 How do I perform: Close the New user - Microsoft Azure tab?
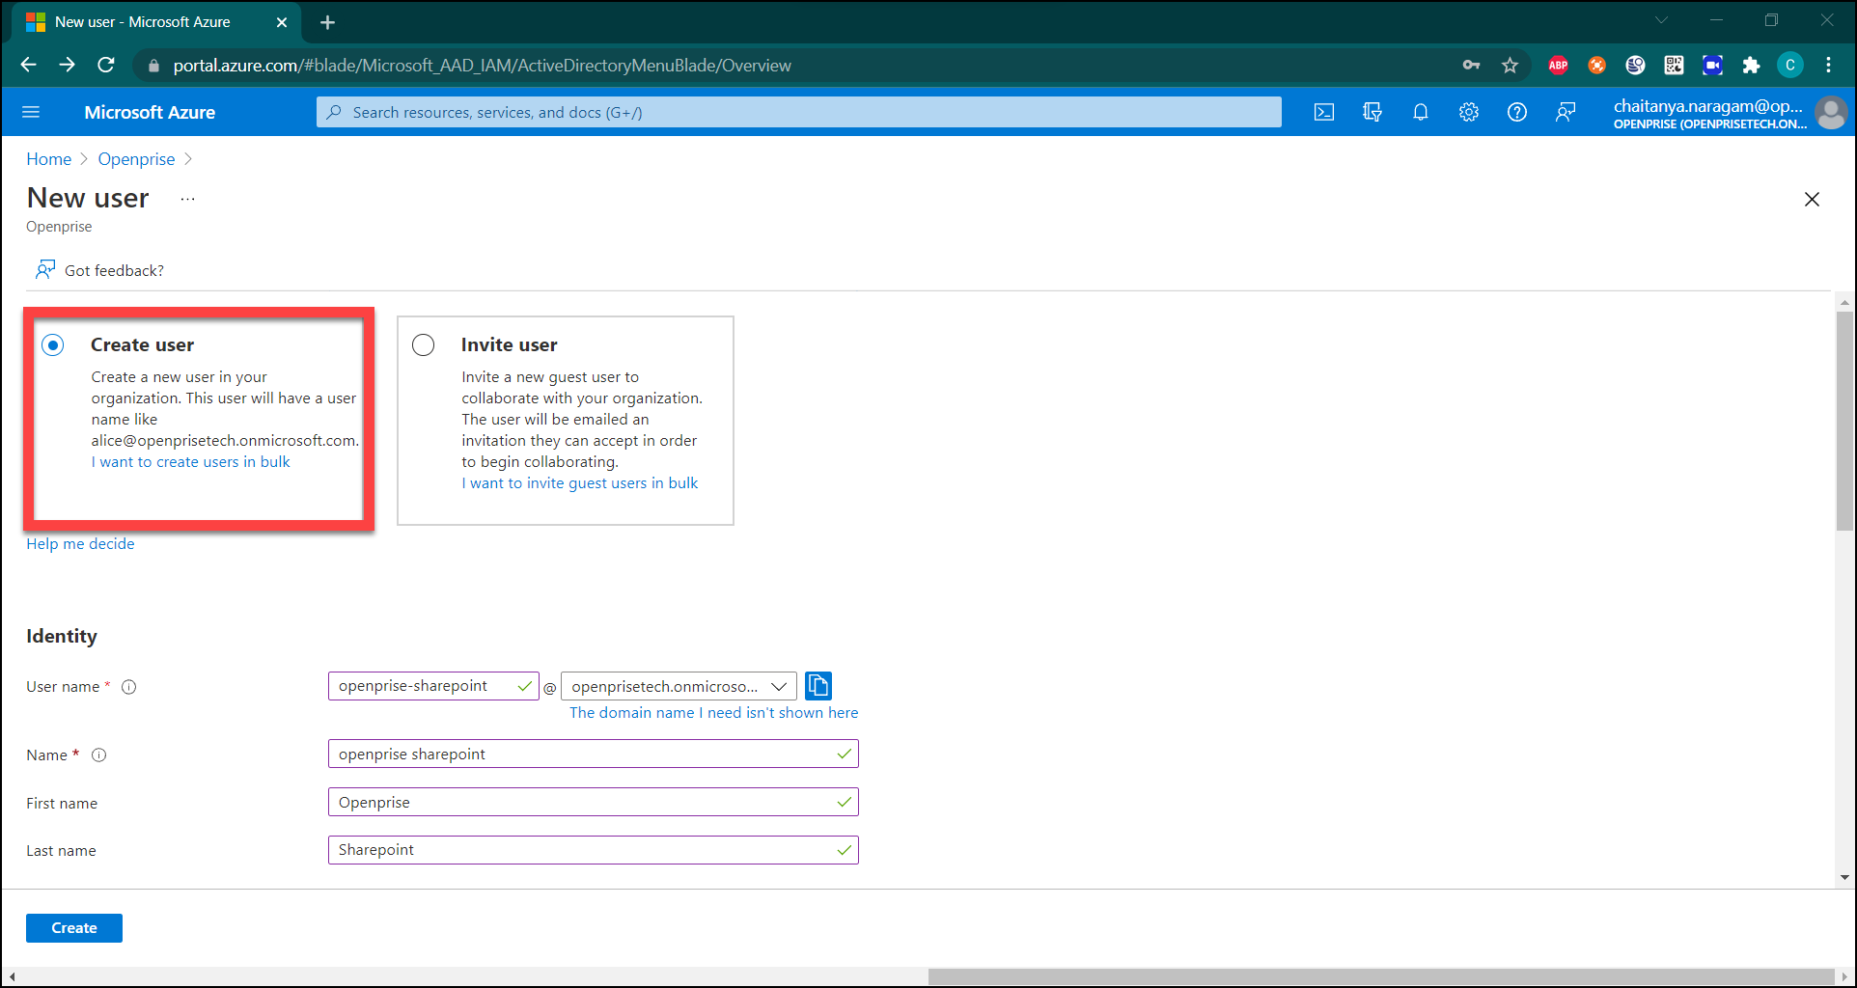[x=282, y=22]
